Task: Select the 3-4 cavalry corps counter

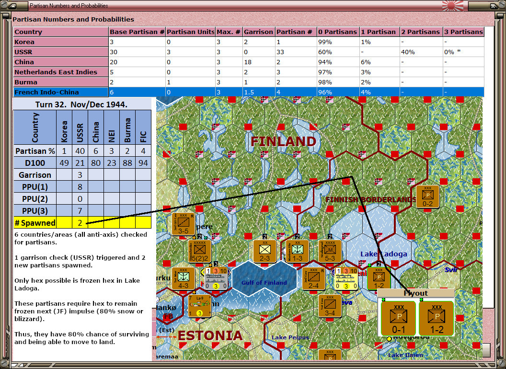Action: coord(330,305)
